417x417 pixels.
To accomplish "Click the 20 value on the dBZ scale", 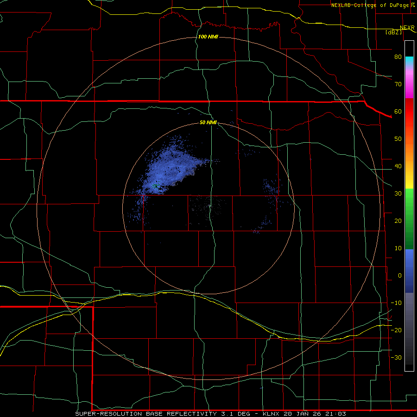I will [398, 221].
